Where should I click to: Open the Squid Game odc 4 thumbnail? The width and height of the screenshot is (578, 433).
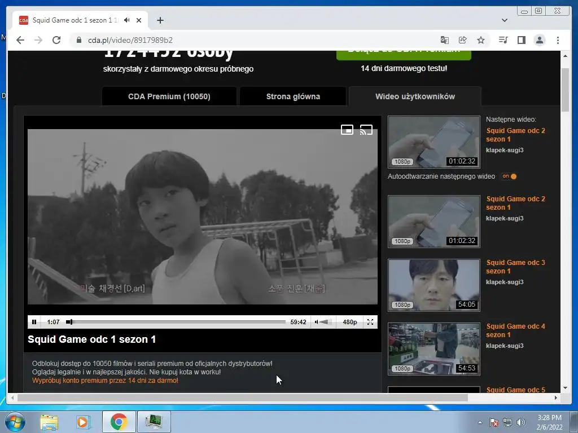434,348
